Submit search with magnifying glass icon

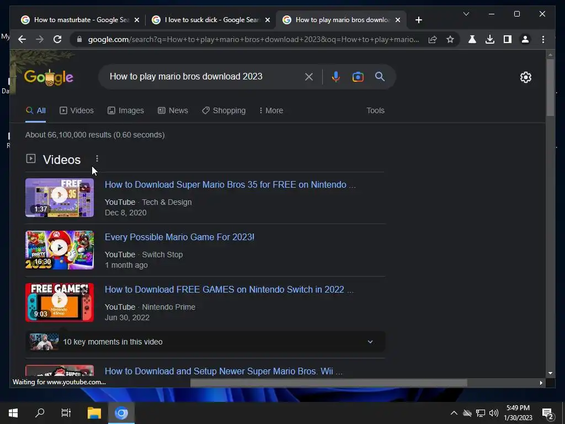click(380, 76)
